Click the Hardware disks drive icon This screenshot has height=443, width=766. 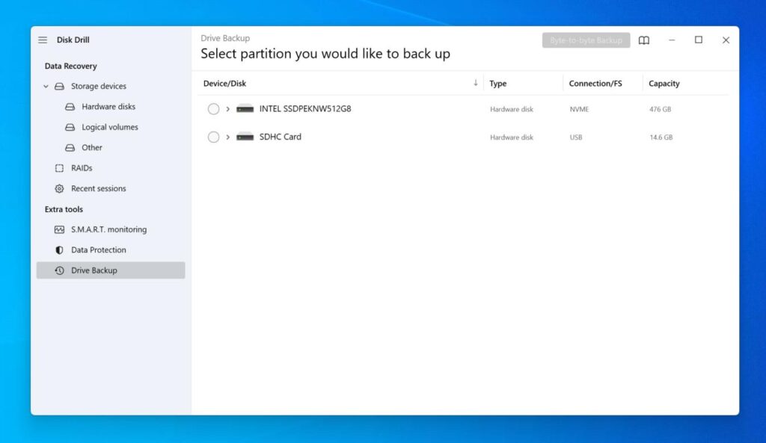tap(70, 107)
